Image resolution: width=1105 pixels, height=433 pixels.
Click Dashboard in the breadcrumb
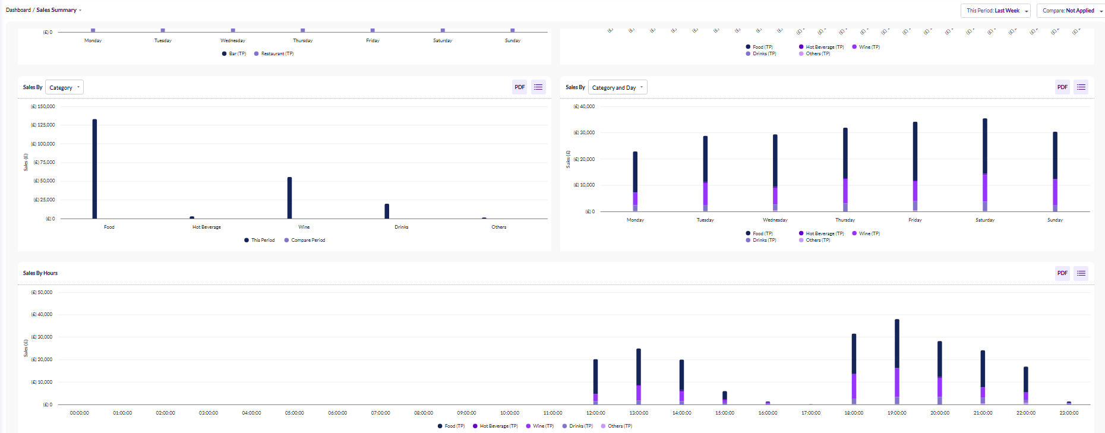pos(18,10)
